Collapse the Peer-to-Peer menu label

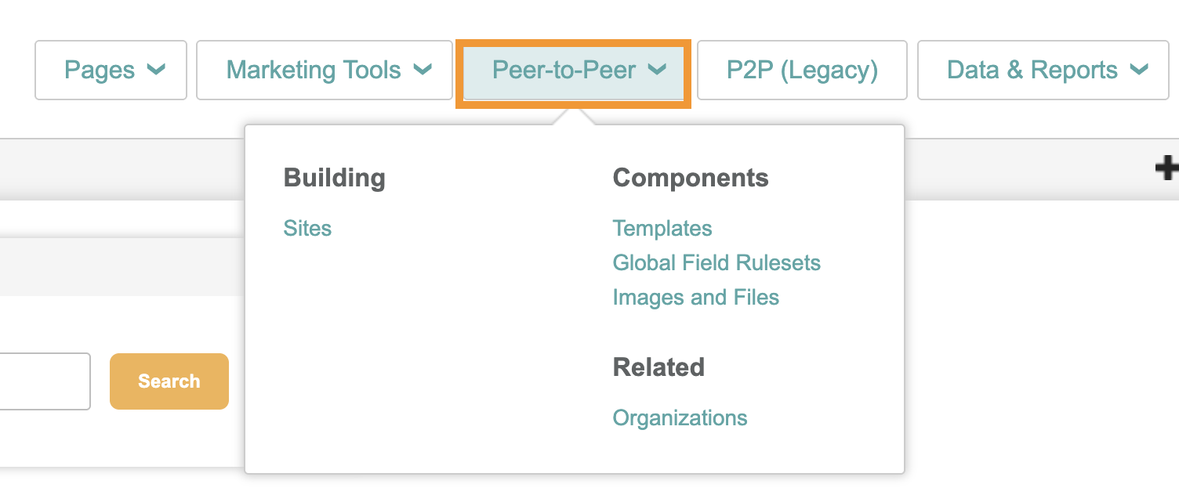(564, 70)
